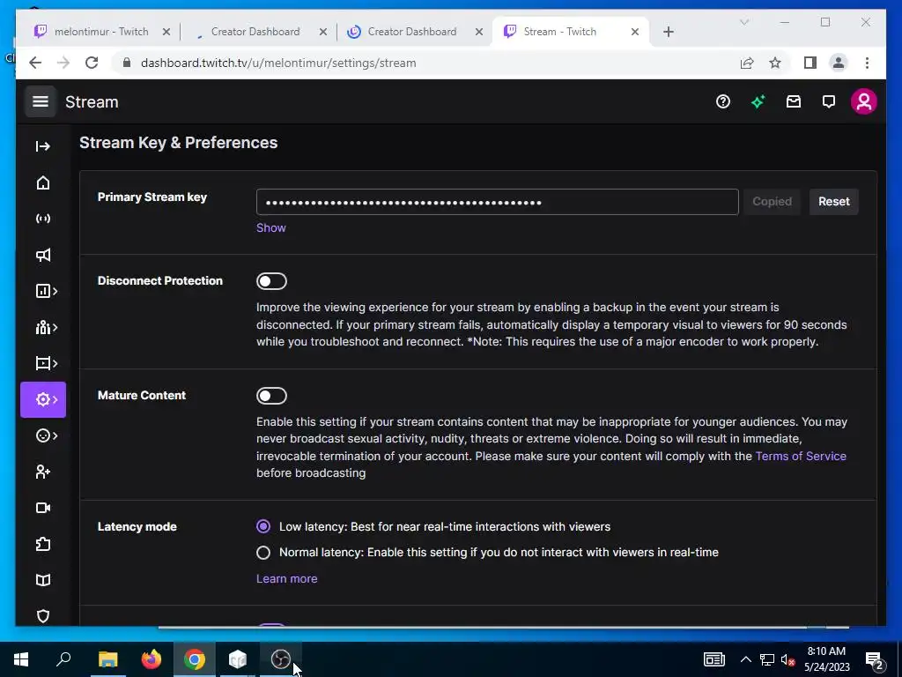Toggle the Mature Content switch

[x=271, y=396]
